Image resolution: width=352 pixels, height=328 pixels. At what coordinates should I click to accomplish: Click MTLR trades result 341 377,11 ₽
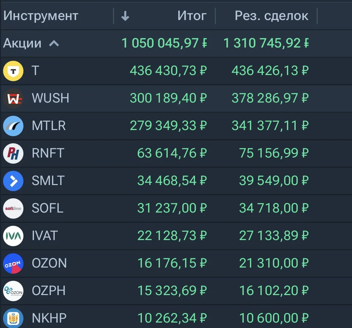[x=270, y=126]
